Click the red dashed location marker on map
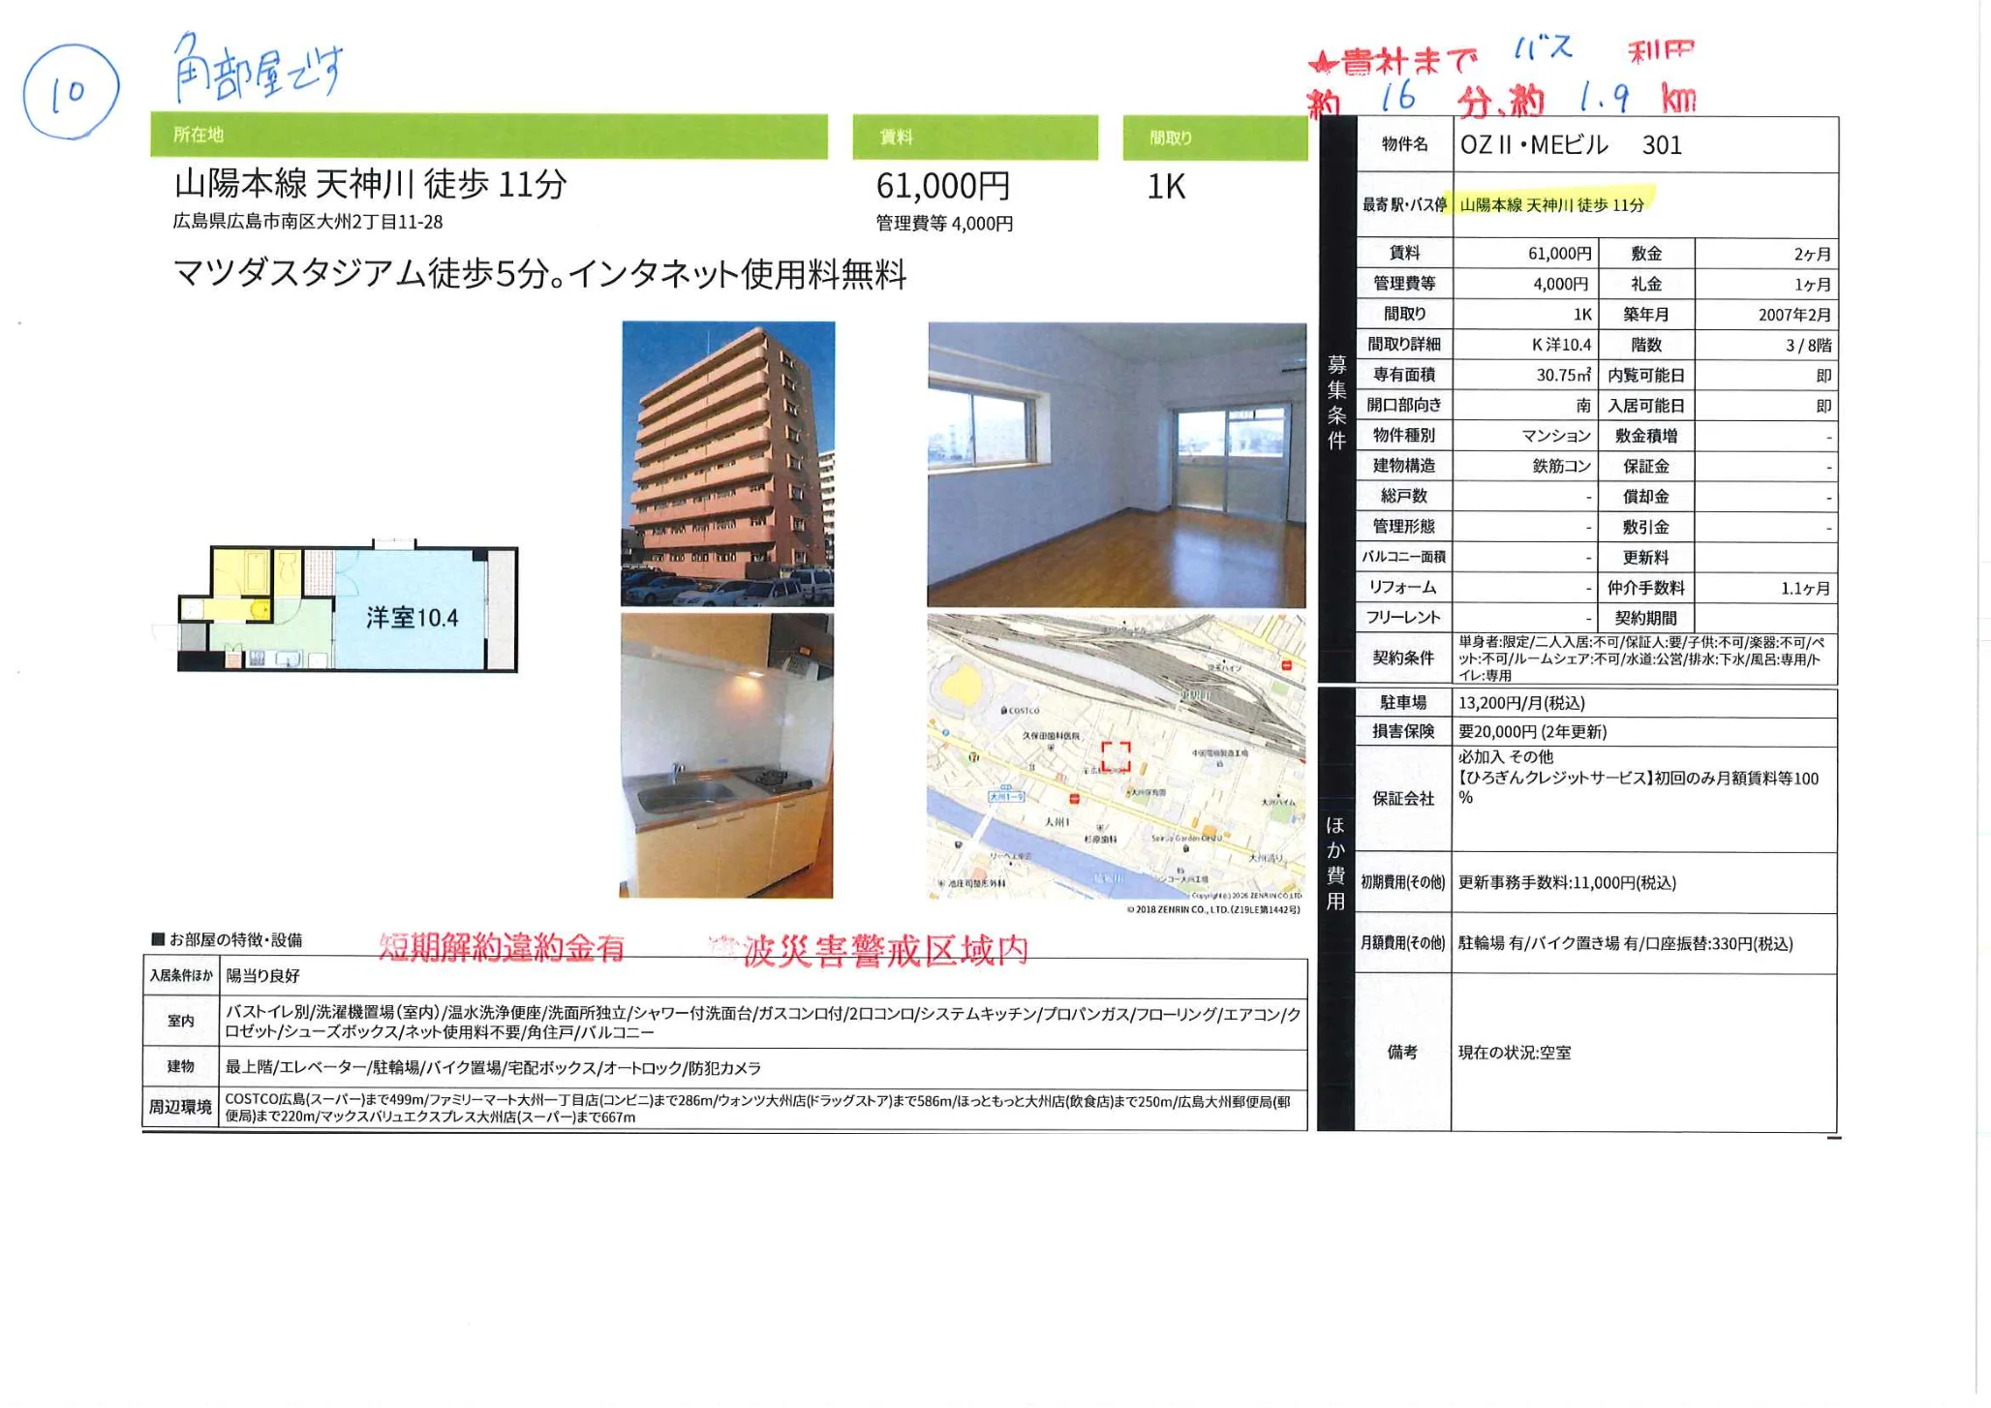This screenshot has height=1408, width=1991. [1116, 756]
